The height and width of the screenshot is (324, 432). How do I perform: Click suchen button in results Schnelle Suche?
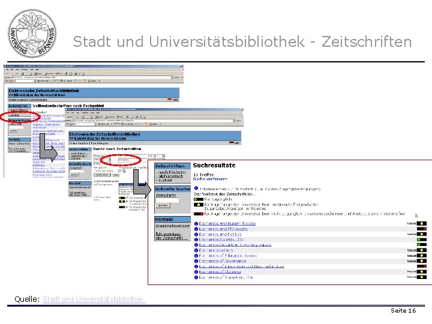163,206
